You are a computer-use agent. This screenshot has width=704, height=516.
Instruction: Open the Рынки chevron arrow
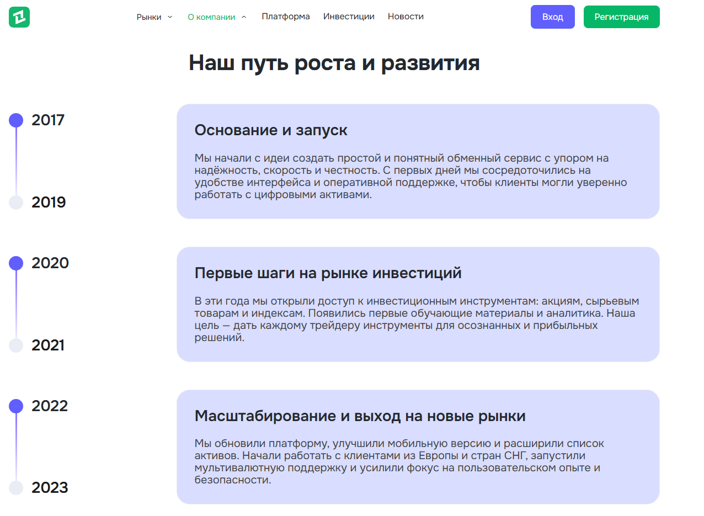click(170, 17)
